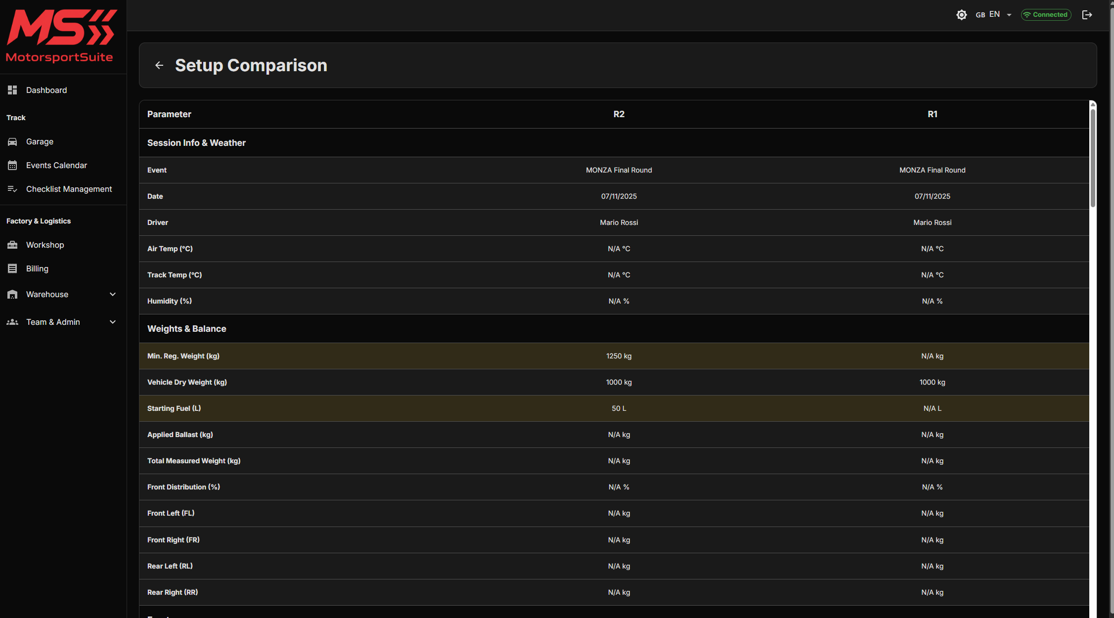Click the logout icon in top bar
The height and width of the screenshot is (618, 1114).
click(1087, 15)
